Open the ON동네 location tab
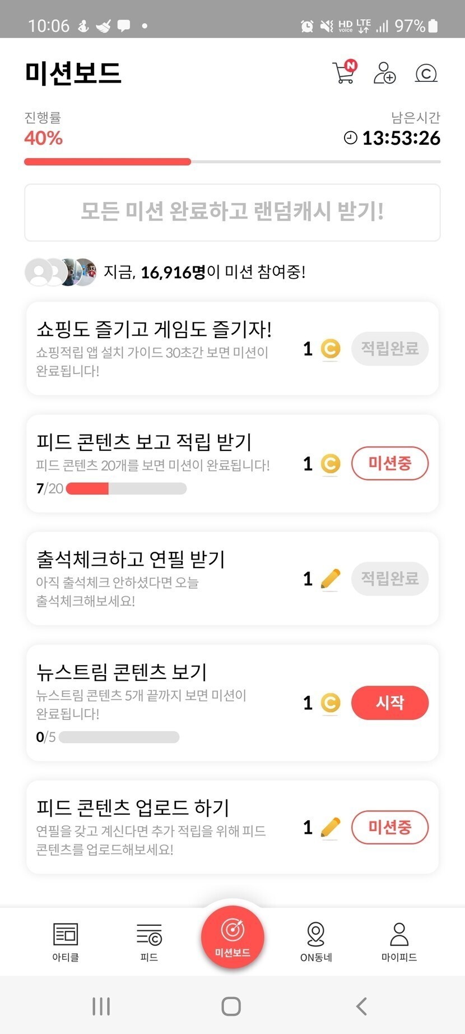The height and width of the screenshot is (1034, 465). pyautogui.click(x=316, y=941)
